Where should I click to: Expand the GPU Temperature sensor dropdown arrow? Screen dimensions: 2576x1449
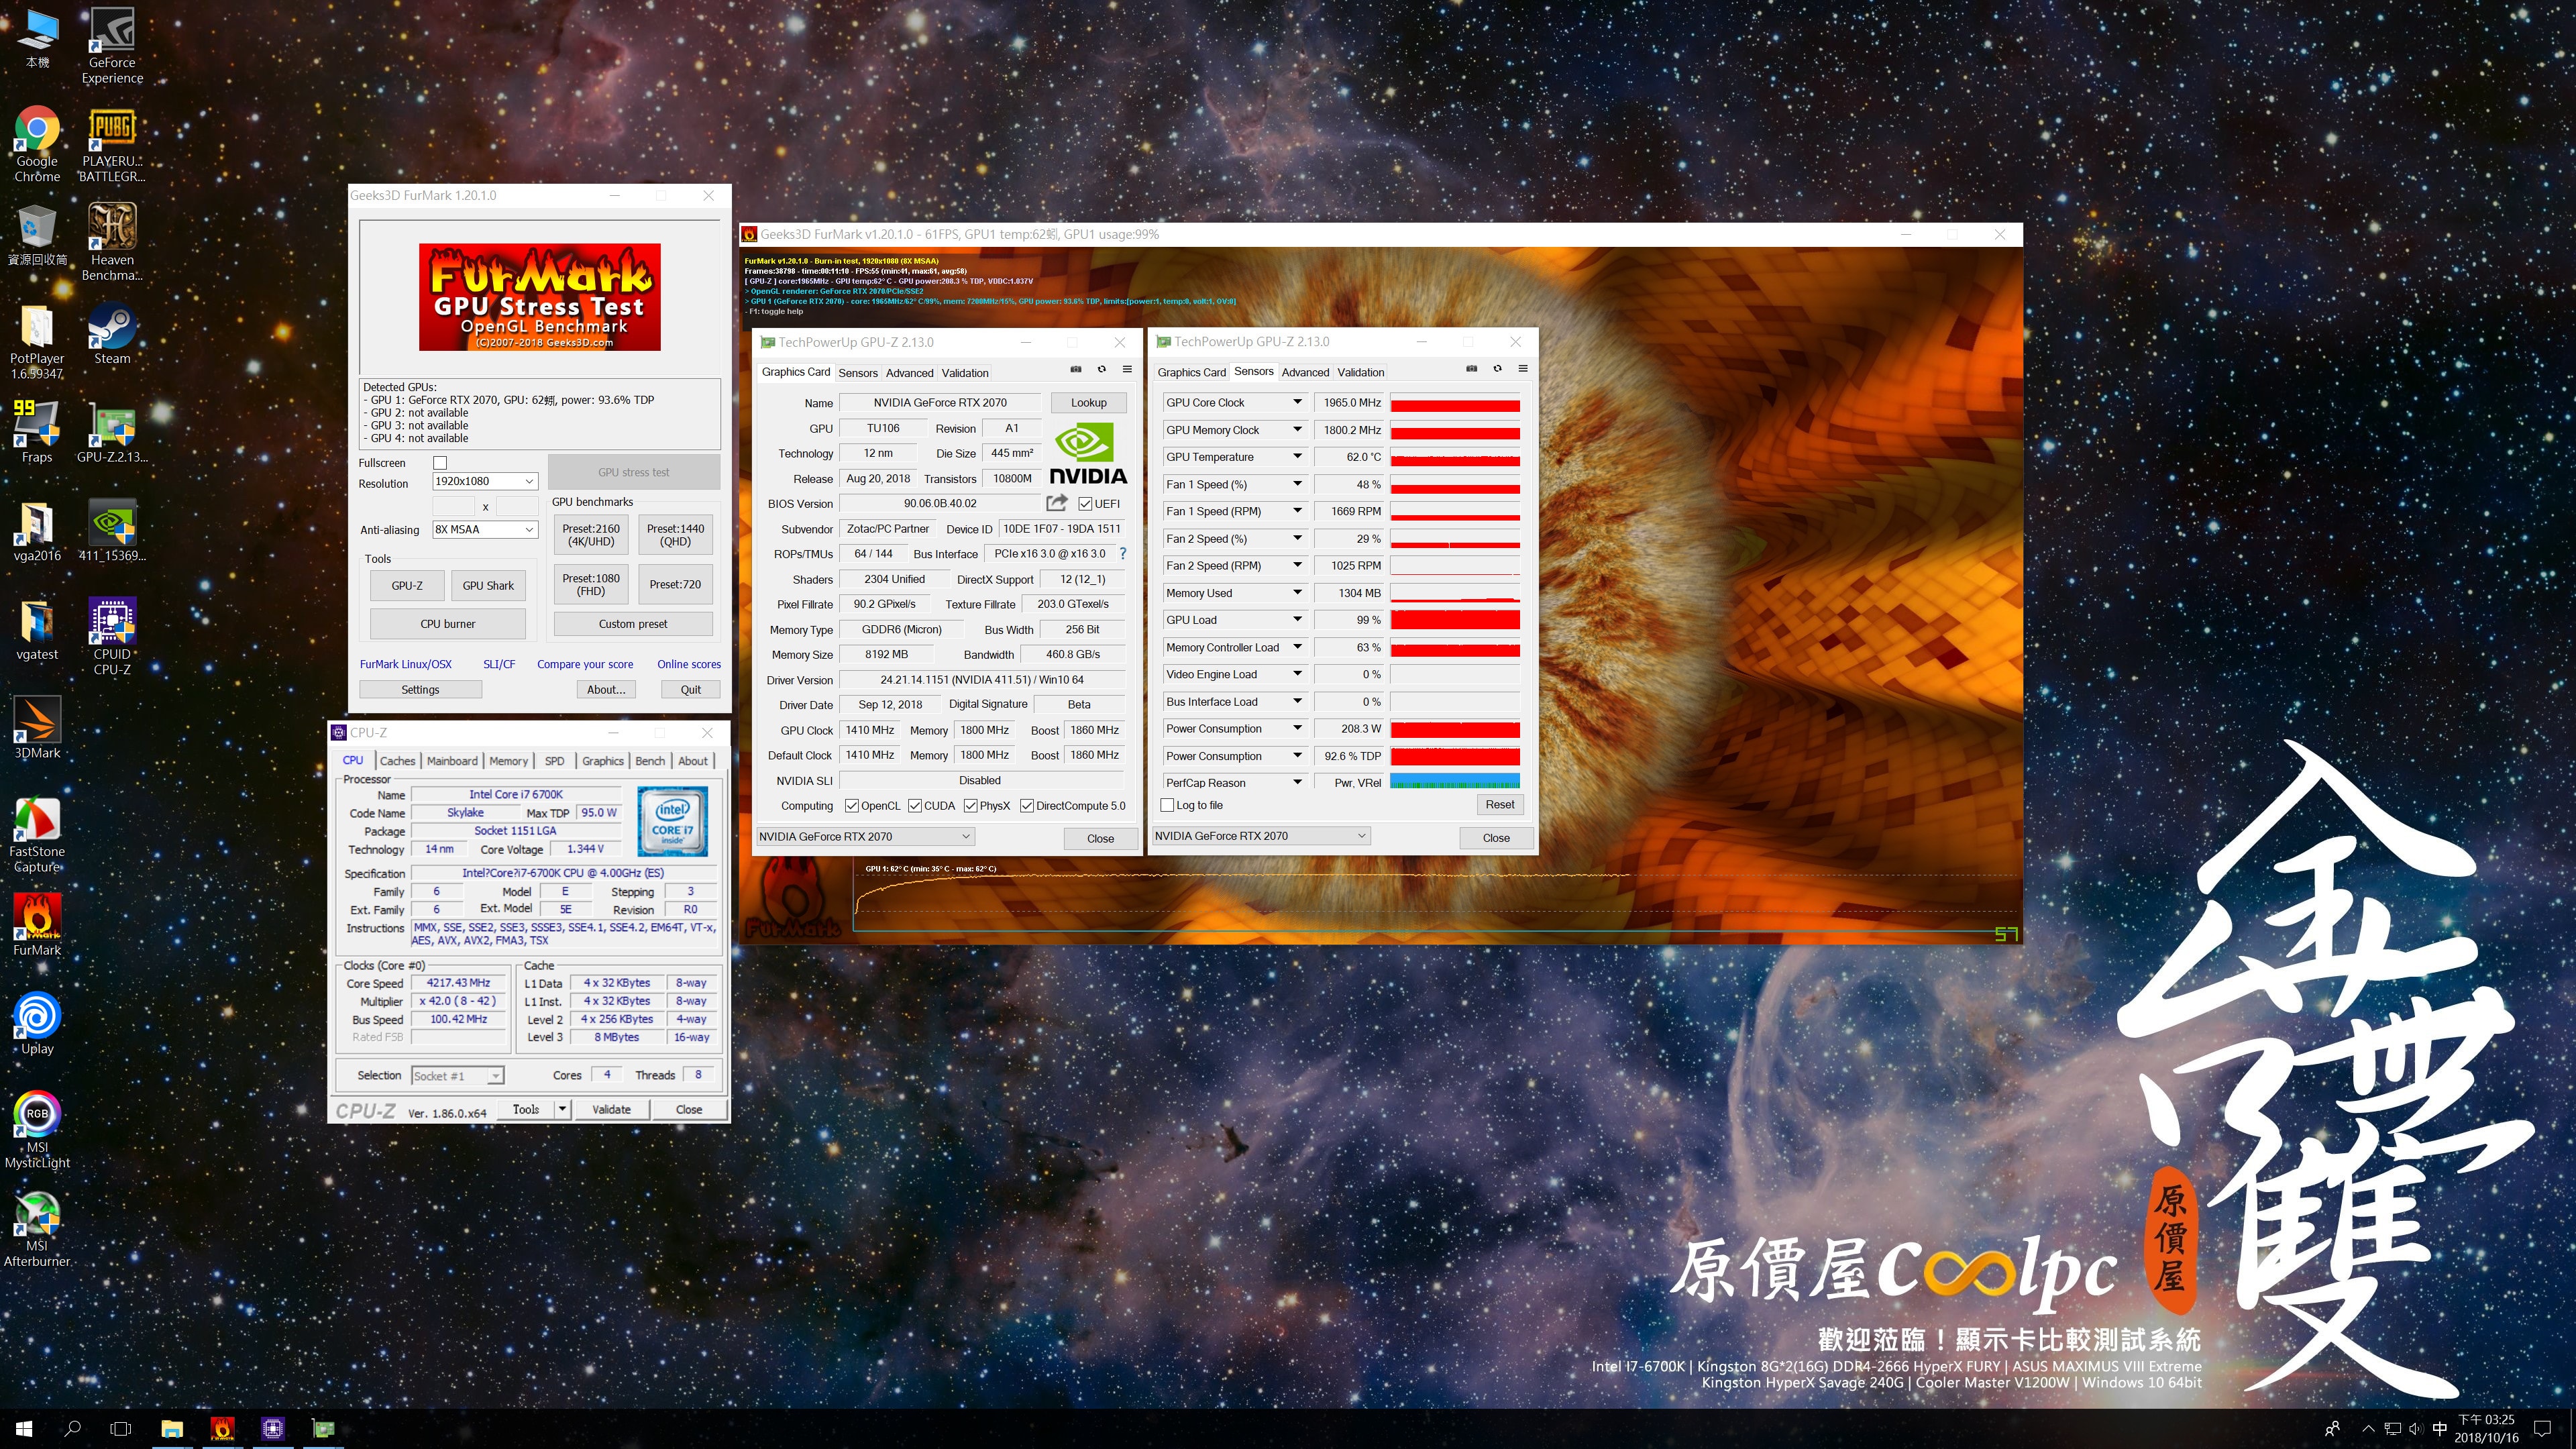point(1297,457)
